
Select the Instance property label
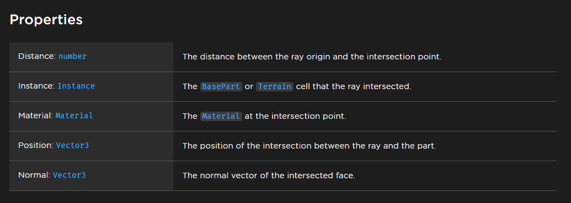(x=37, y=86)
